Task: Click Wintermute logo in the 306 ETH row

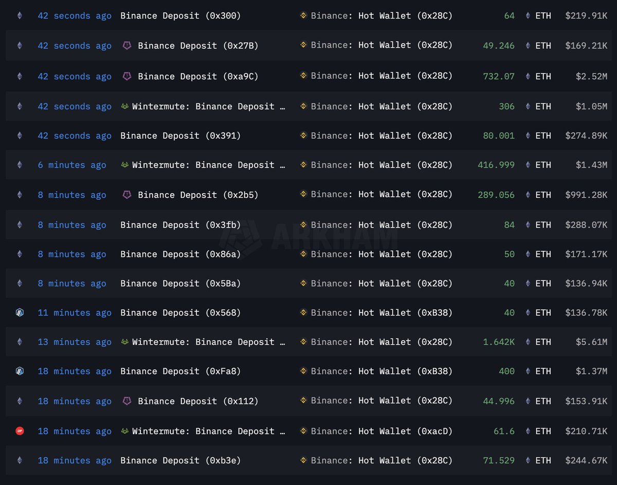Action: pos(124,106)
